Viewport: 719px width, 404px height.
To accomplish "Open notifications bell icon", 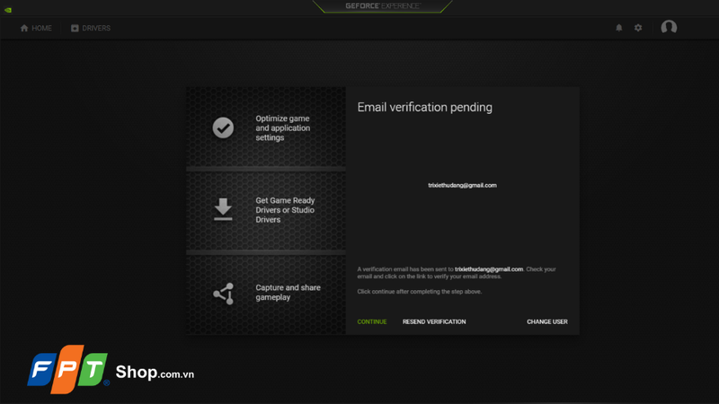I will (x=618, y=28).
